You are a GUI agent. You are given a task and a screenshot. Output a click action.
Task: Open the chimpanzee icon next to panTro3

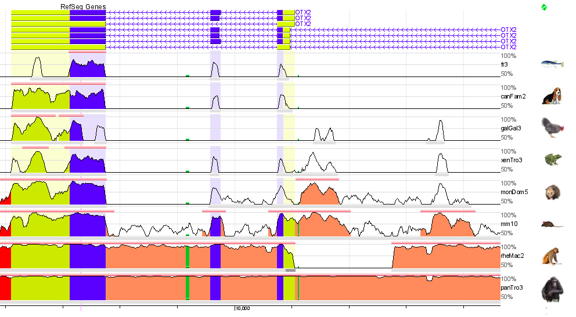pyautogui.click(x=551, y=289)
